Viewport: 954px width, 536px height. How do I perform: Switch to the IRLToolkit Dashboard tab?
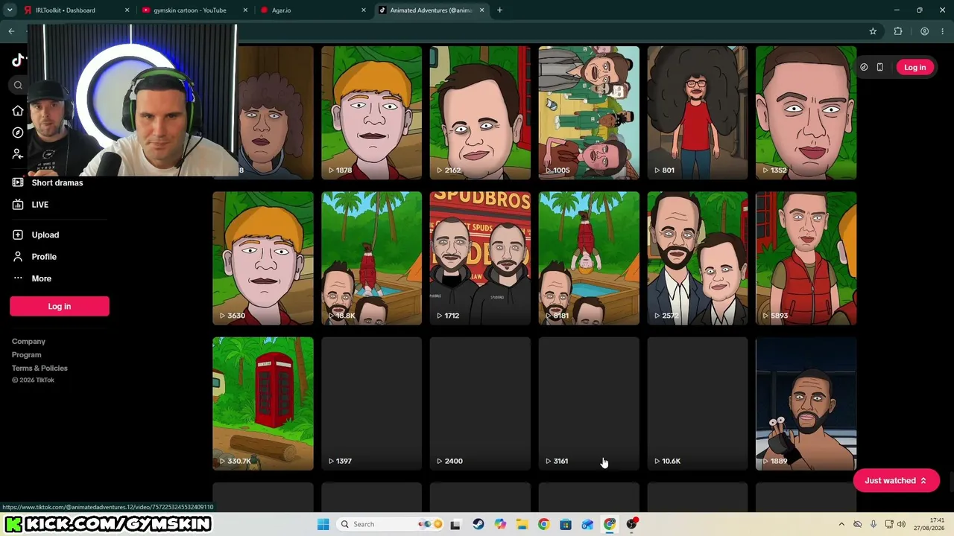click(76, 10)
